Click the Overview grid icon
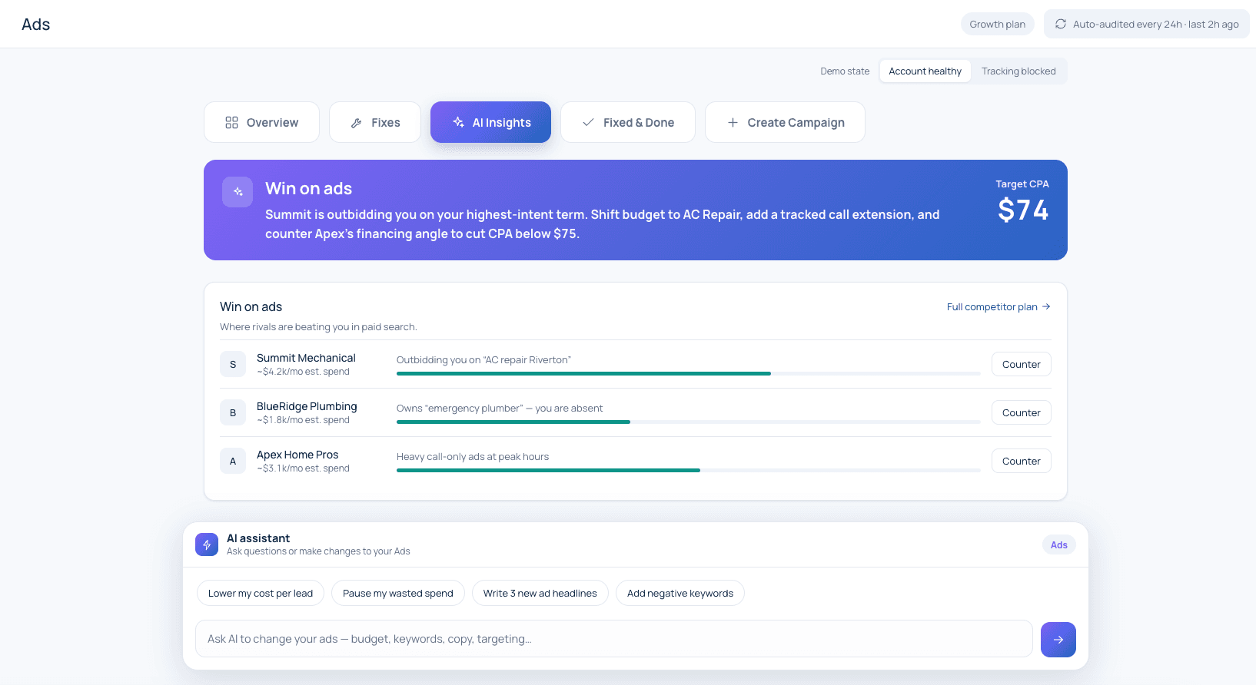 pos(231,123)
